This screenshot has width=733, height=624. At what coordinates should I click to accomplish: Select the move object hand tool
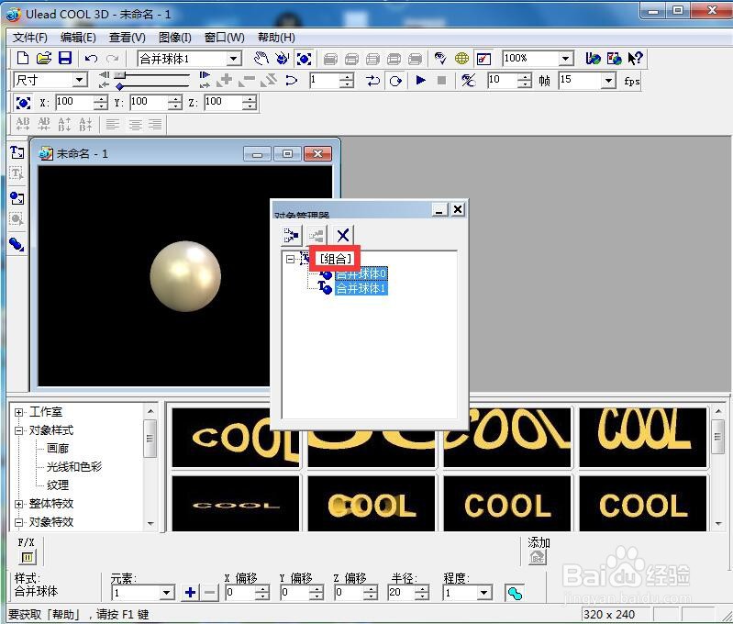point(261,59)
